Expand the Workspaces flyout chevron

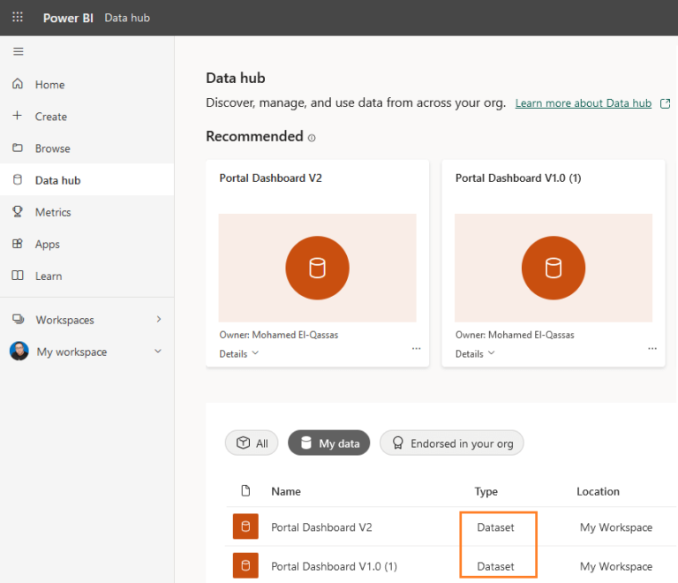tap(159, 319)
